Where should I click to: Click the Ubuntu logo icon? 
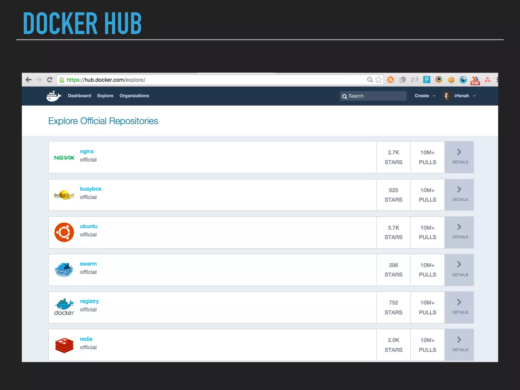[64, 232]
